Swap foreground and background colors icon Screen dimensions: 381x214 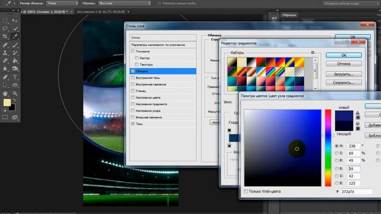pyautogui.click(x=14, y=100)
